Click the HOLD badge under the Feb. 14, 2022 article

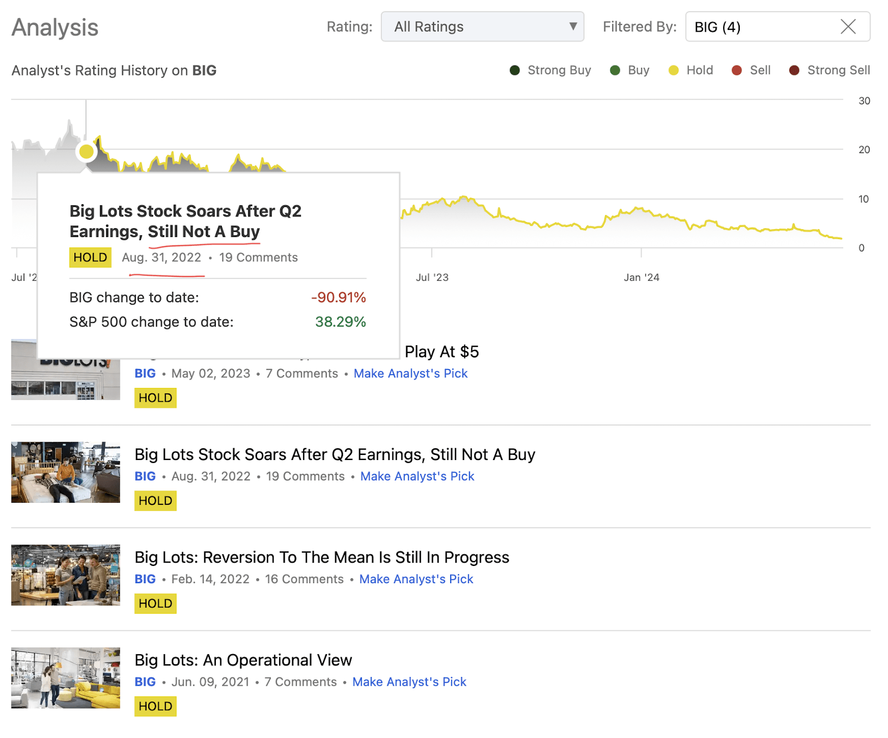155,603
